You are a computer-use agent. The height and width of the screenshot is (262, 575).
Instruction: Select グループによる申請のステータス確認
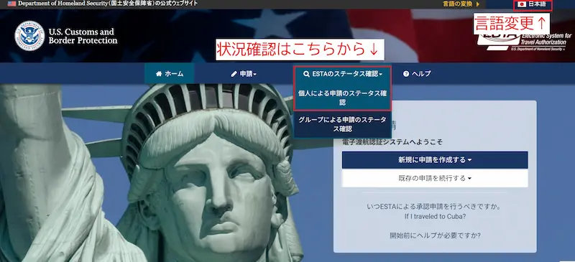[343, 124]
